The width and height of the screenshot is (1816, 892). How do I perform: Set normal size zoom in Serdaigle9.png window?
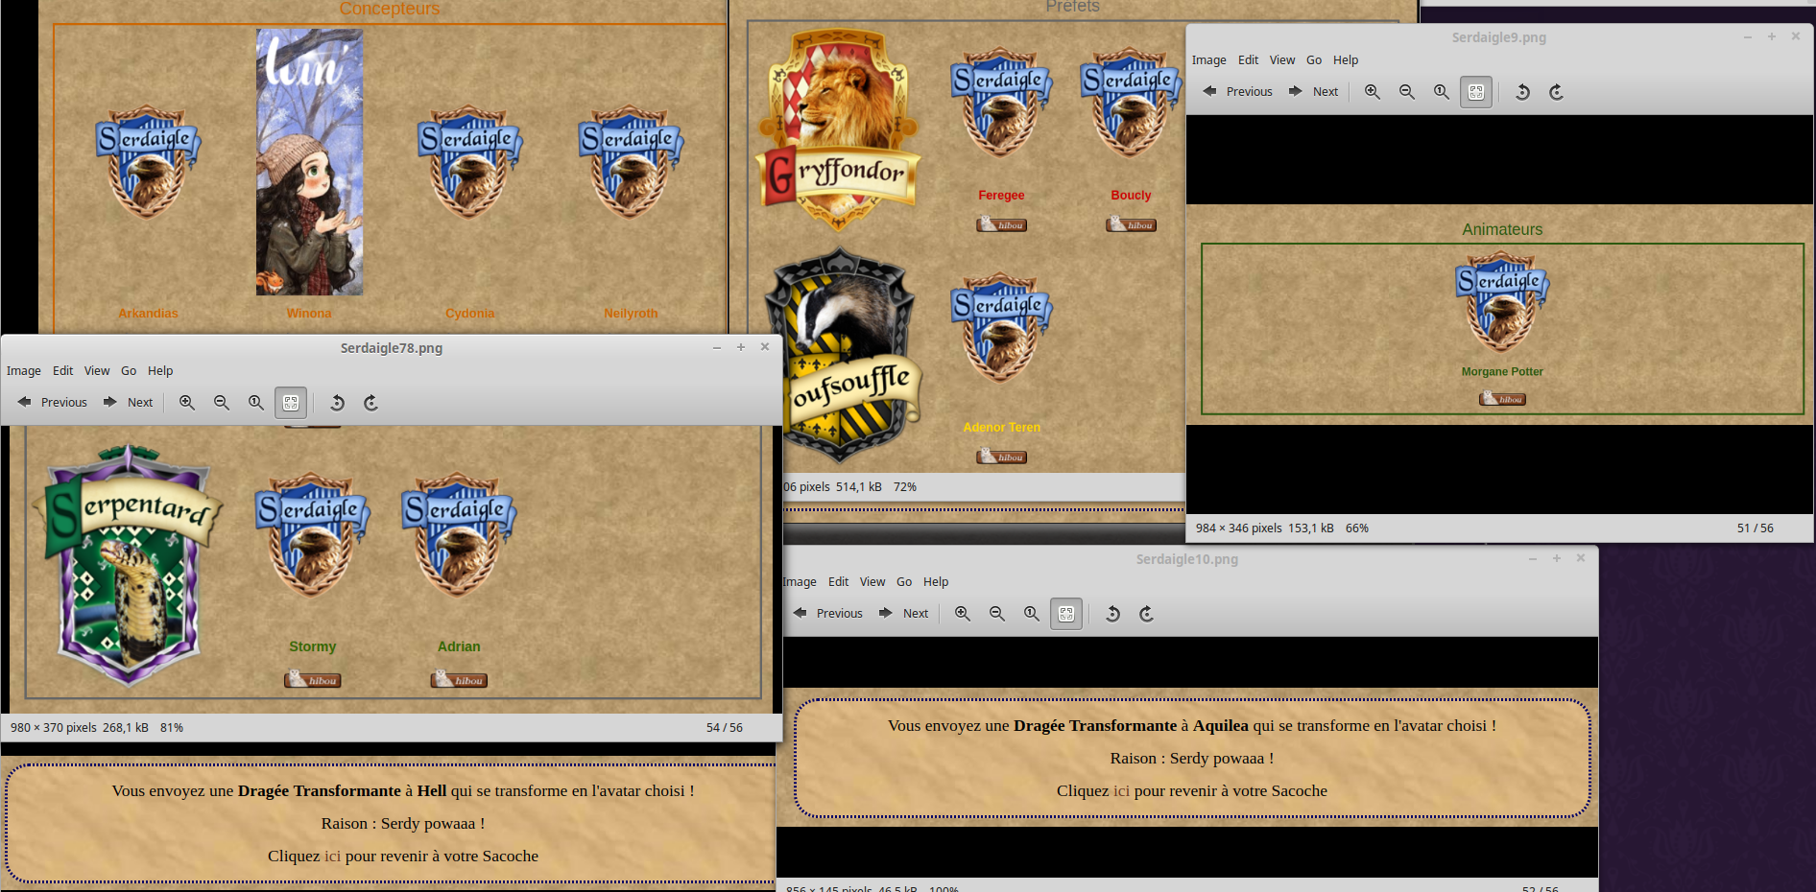pyautogui.click(x=1442, y=92)
